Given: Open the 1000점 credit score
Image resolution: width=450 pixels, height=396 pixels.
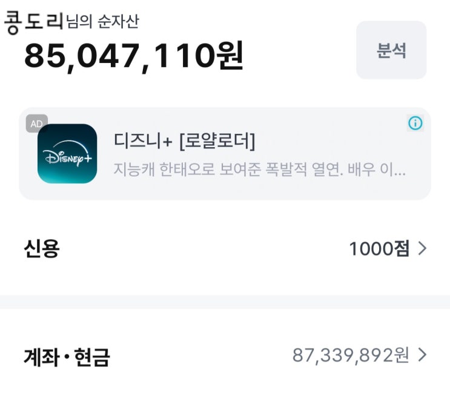Looking at the screenshot, I should [x=379, y=248].
